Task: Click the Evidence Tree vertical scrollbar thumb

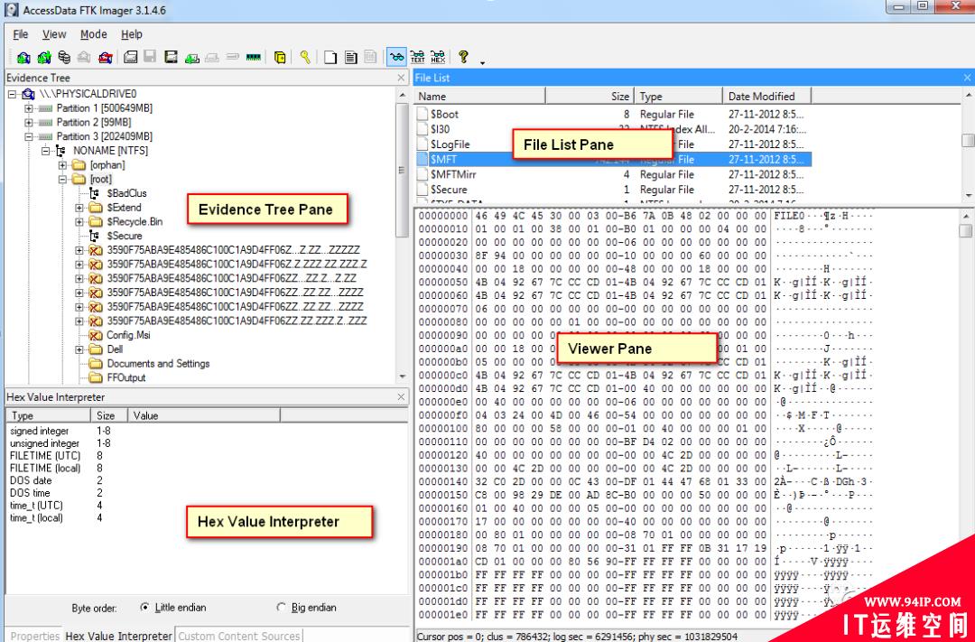Action: (402, 169)
